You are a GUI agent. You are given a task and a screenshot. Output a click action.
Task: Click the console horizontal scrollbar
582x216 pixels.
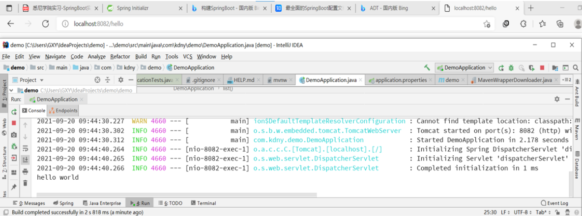click(177, 194)
